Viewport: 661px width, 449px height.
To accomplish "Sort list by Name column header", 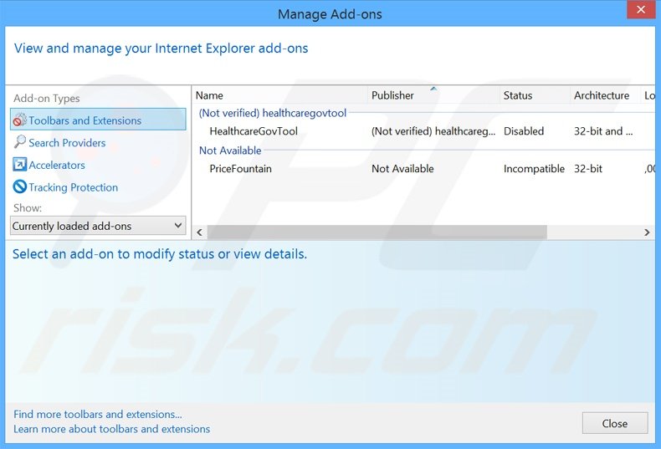I will 280,95.
